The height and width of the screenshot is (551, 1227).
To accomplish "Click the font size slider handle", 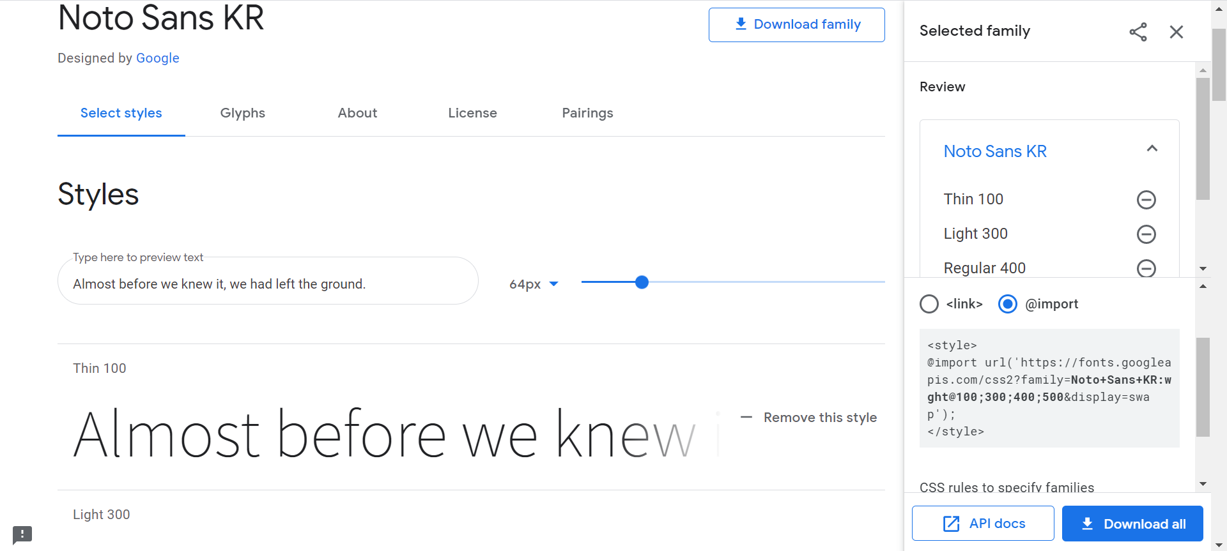I will (x=642, y=282).
